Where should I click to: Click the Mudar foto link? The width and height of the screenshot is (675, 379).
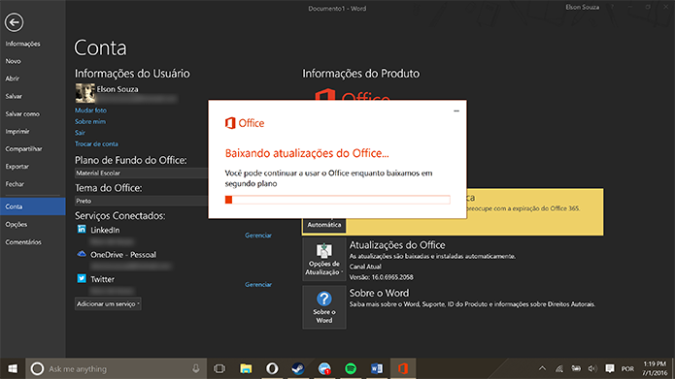coord(90,111)
